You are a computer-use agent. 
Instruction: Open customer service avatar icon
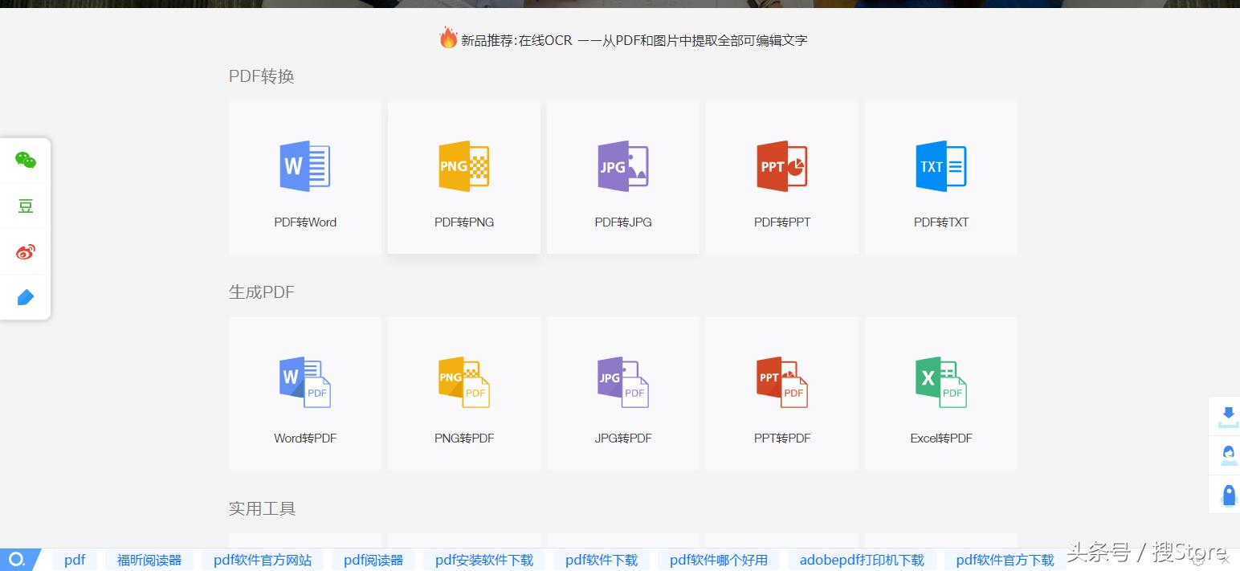pyautogui.click(x=1228, y=455)
